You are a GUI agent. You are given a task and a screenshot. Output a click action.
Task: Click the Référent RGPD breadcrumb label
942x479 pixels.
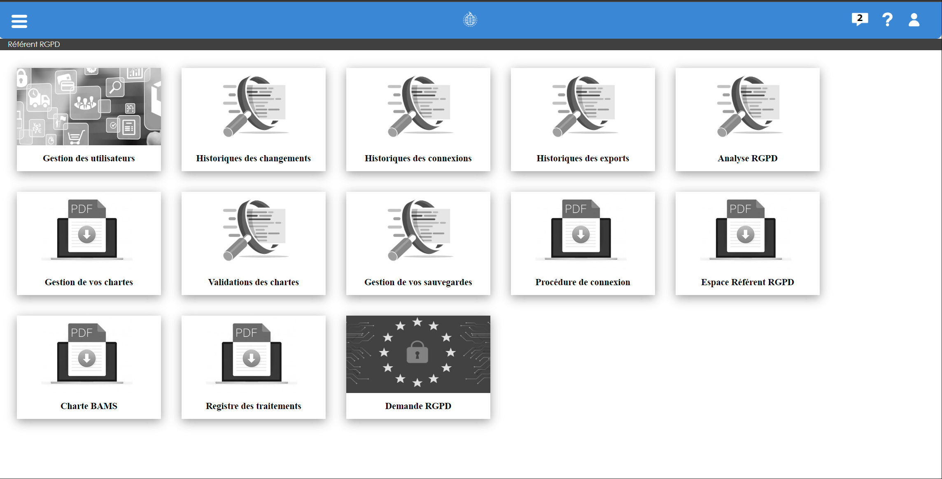pyautogui.click(x=34, y=44)
